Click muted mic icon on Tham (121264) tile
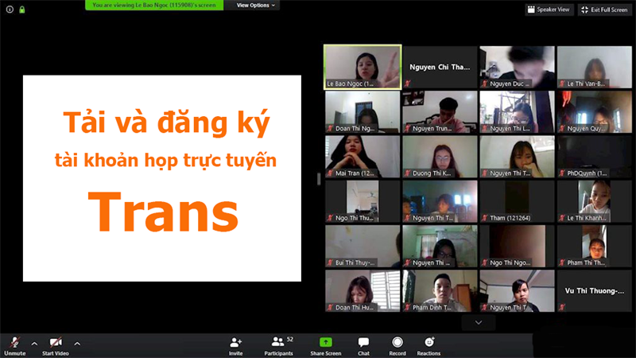This screenshot has height=358, width=636. point(485,218)
